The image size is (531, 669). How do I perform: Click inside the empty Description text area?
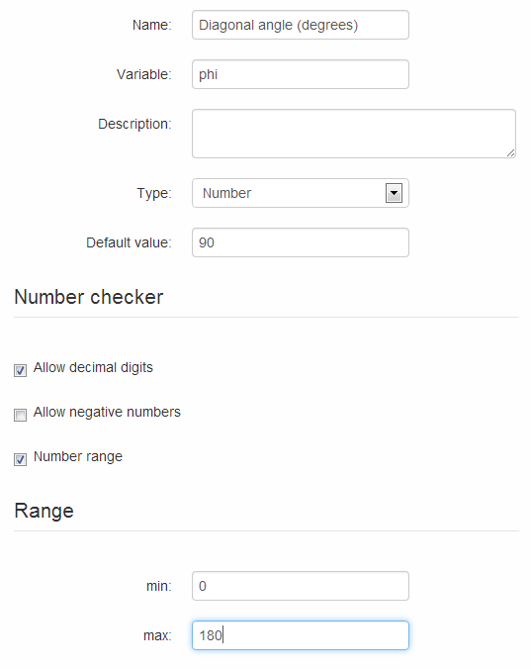(354, 134)
